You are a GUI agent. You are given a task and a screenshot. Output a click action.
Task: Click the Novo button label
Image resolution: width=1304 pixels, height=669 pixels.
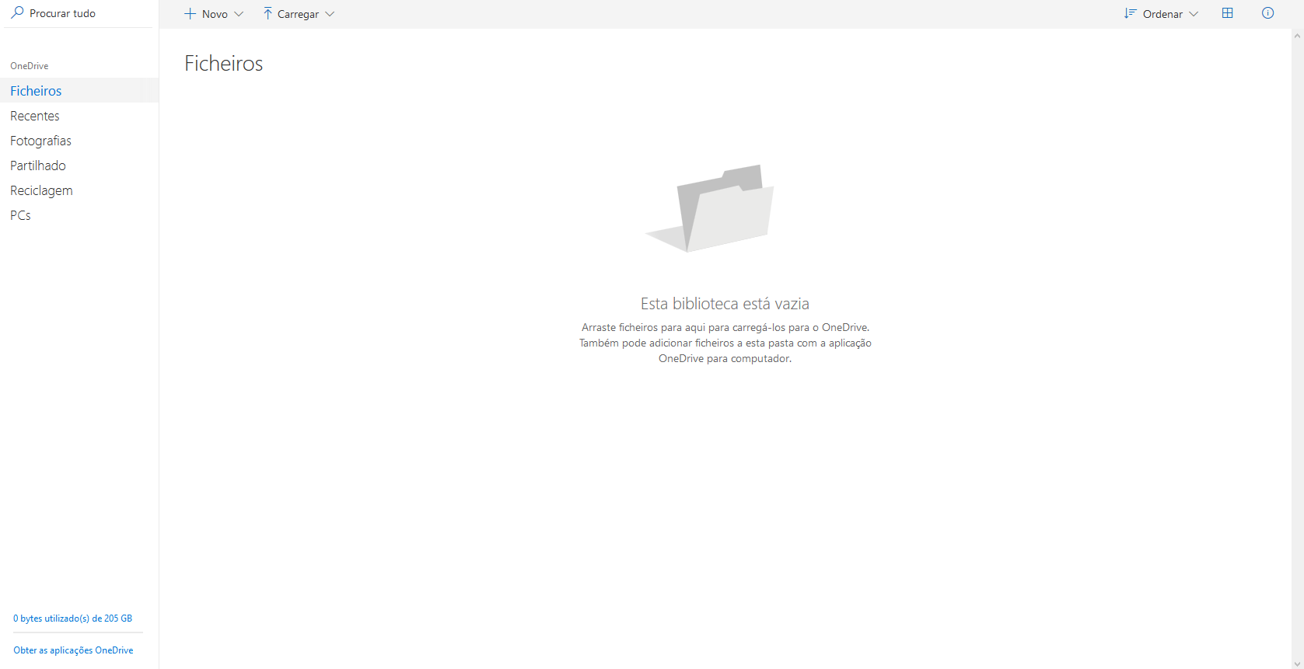[x=215, y=14]
